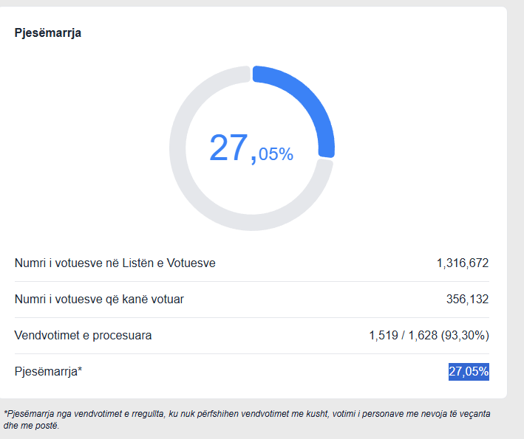Click the 356,132 voters voted value

(468, 299)
